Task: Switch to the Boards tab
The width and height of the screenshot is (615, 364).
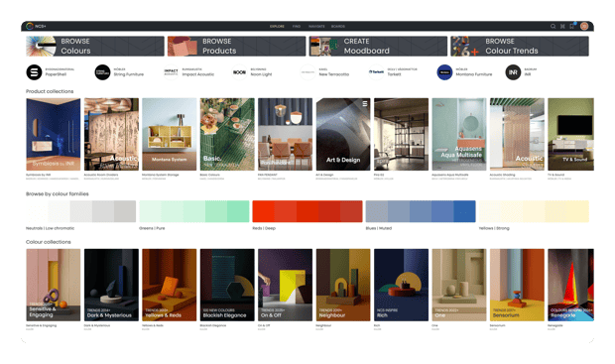Action: click(x=338, y=26)
